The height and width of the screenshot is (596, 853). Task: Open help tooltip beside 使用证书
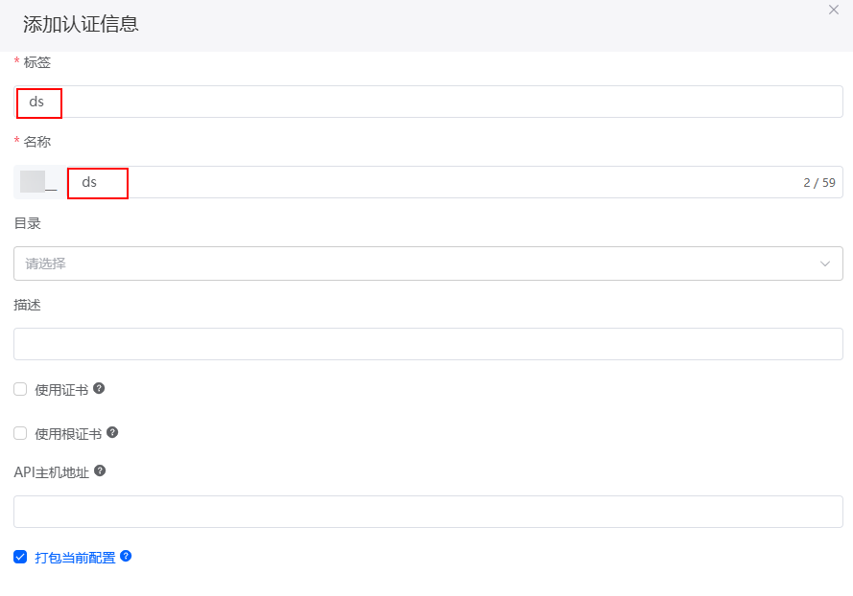tap(99, 388)
